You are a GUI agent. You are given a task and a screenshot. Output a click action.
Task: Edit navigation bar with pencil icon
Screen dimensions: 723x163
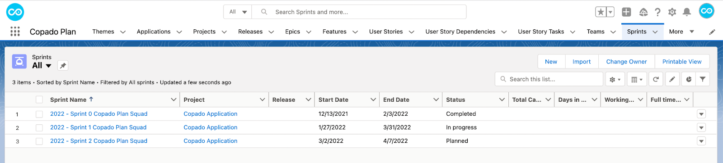point(712,32)
